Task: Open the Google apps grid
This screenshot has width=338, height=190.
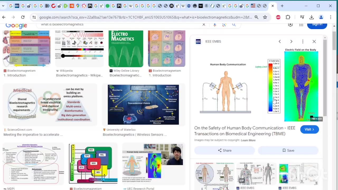Action: point(301,25)
